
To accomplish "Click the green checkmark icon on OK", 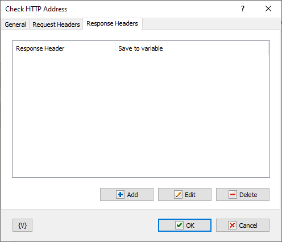I will [179, 225].
